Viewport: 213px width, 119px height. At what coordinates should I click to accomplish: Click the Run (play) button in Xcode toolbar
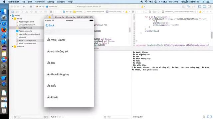pos(24,7)
